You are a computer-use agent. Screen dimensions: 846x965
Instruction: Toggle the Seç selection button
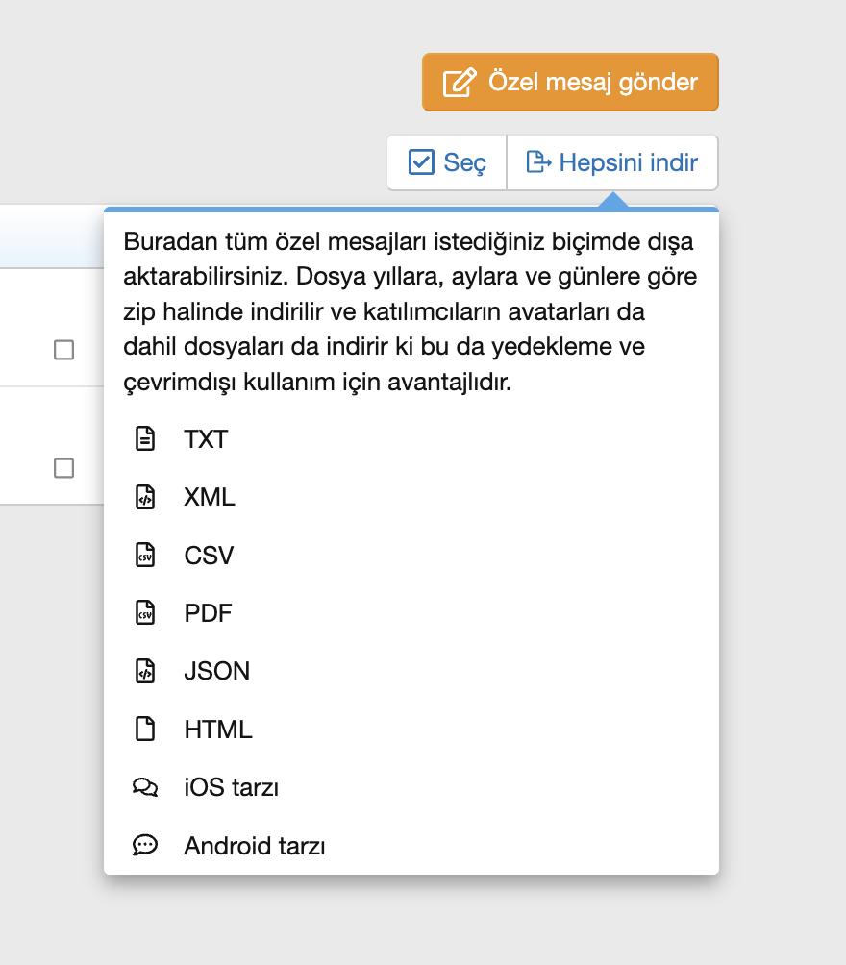click(x=447, y=162)
